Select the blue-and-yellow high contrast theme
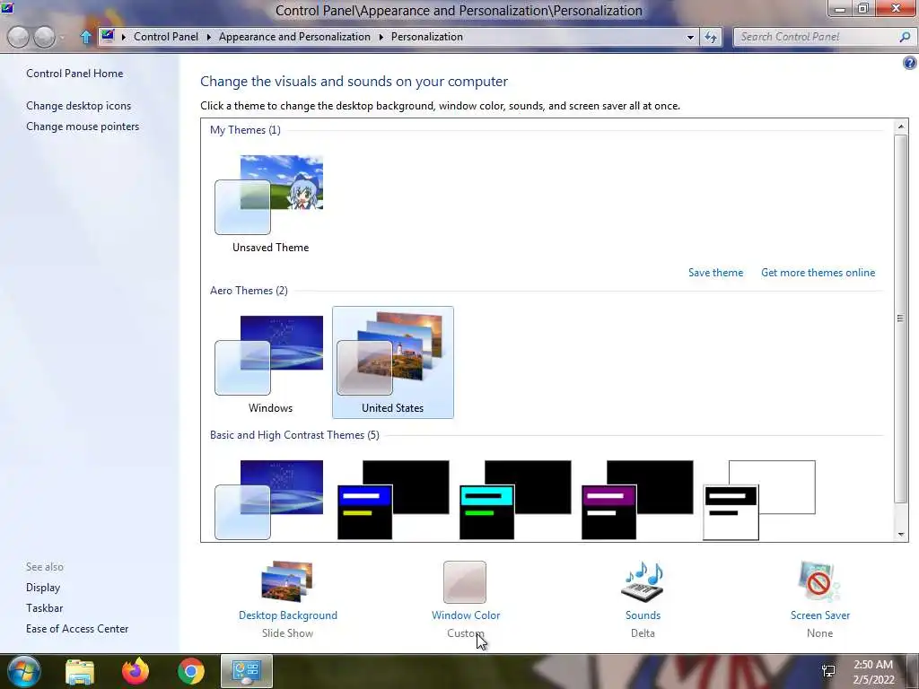The height and width of the screenshot is (689, 919). pyautogui.click(x=393, y=500)
